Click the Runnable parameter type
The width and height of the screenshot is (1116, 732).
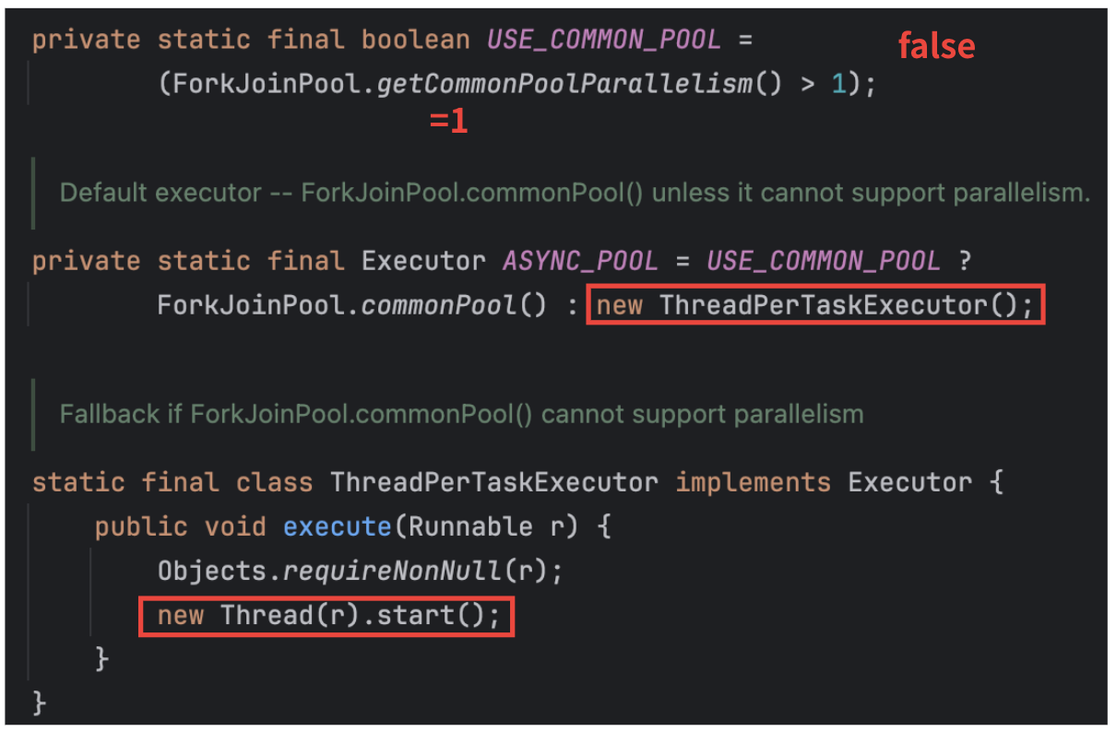(470, 526)
